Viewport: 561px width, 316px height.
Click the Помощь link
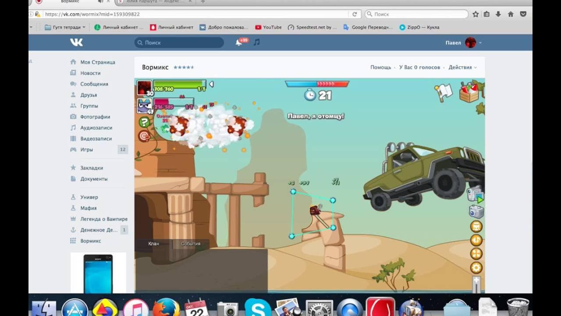tap(380, 68)
